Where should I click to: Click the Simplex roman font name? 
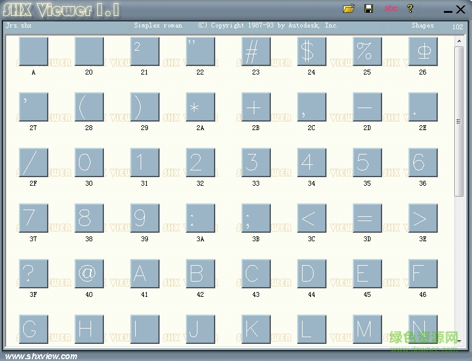pos(158,25)
